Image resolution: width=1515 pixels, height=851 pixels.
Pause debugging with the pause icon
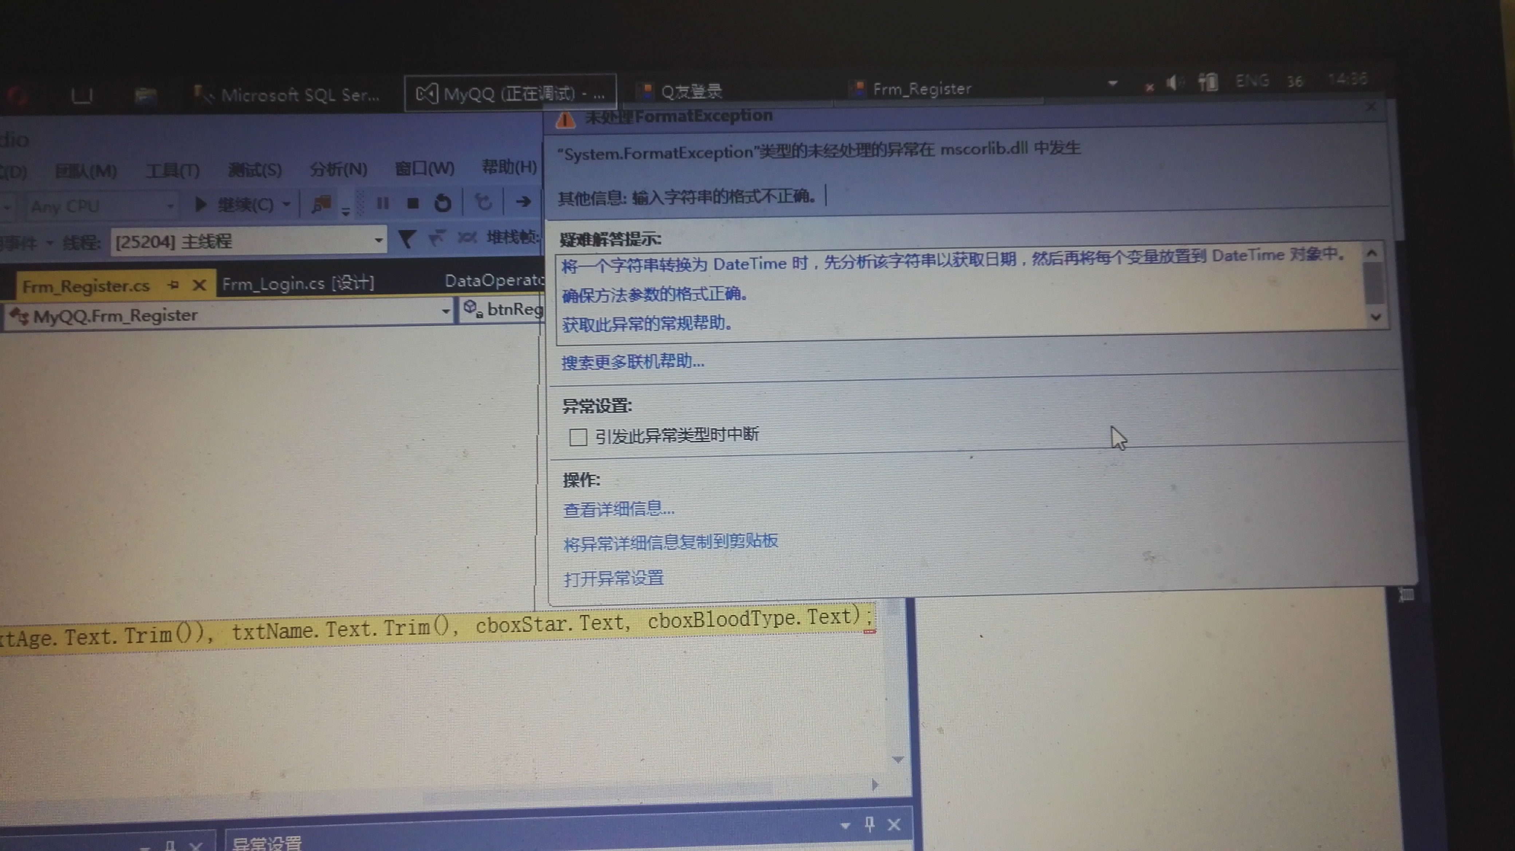(382, 203)
